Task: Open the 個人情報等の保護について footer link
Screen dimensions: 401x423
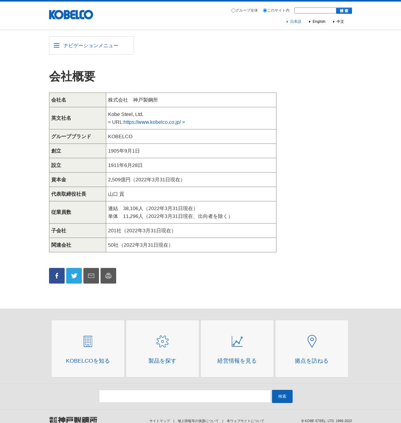Action: 198,421
